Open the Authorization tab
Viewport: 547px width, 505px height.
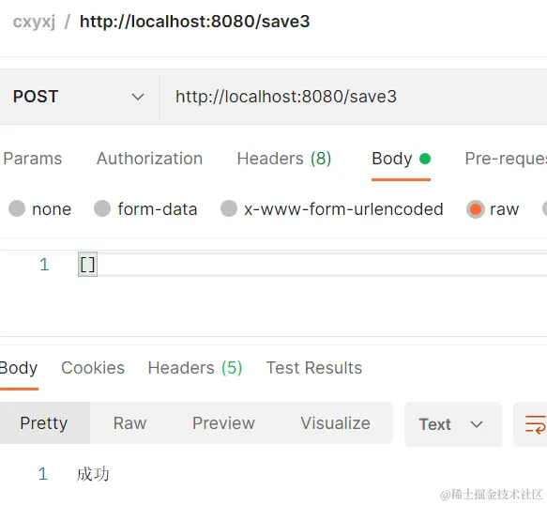coord(150,159)
